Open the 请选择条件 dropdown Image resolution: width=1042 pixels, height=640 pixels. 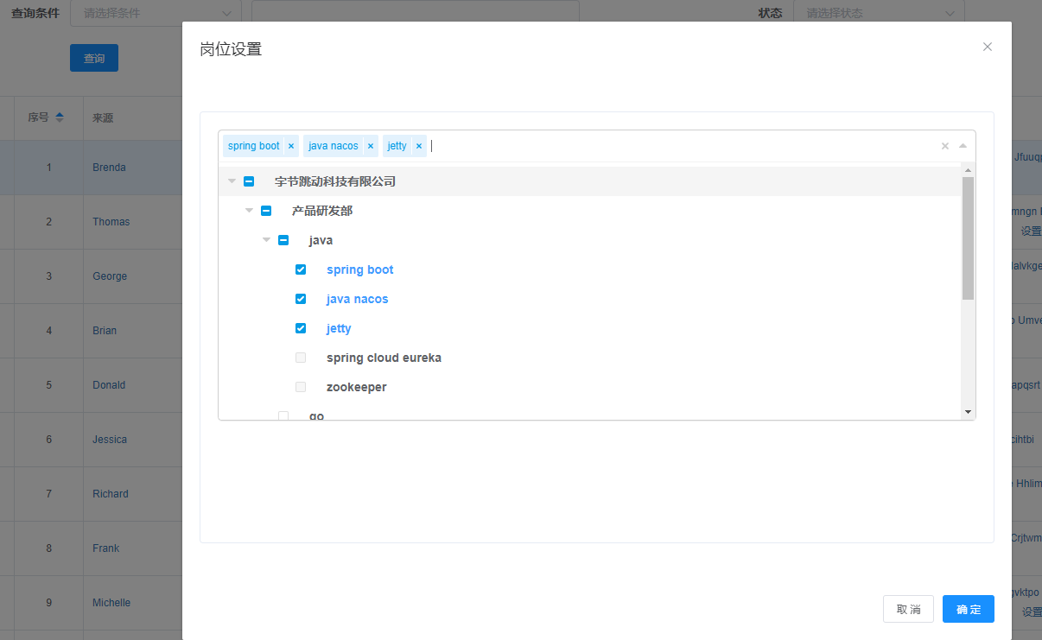(x=154, y=13)
